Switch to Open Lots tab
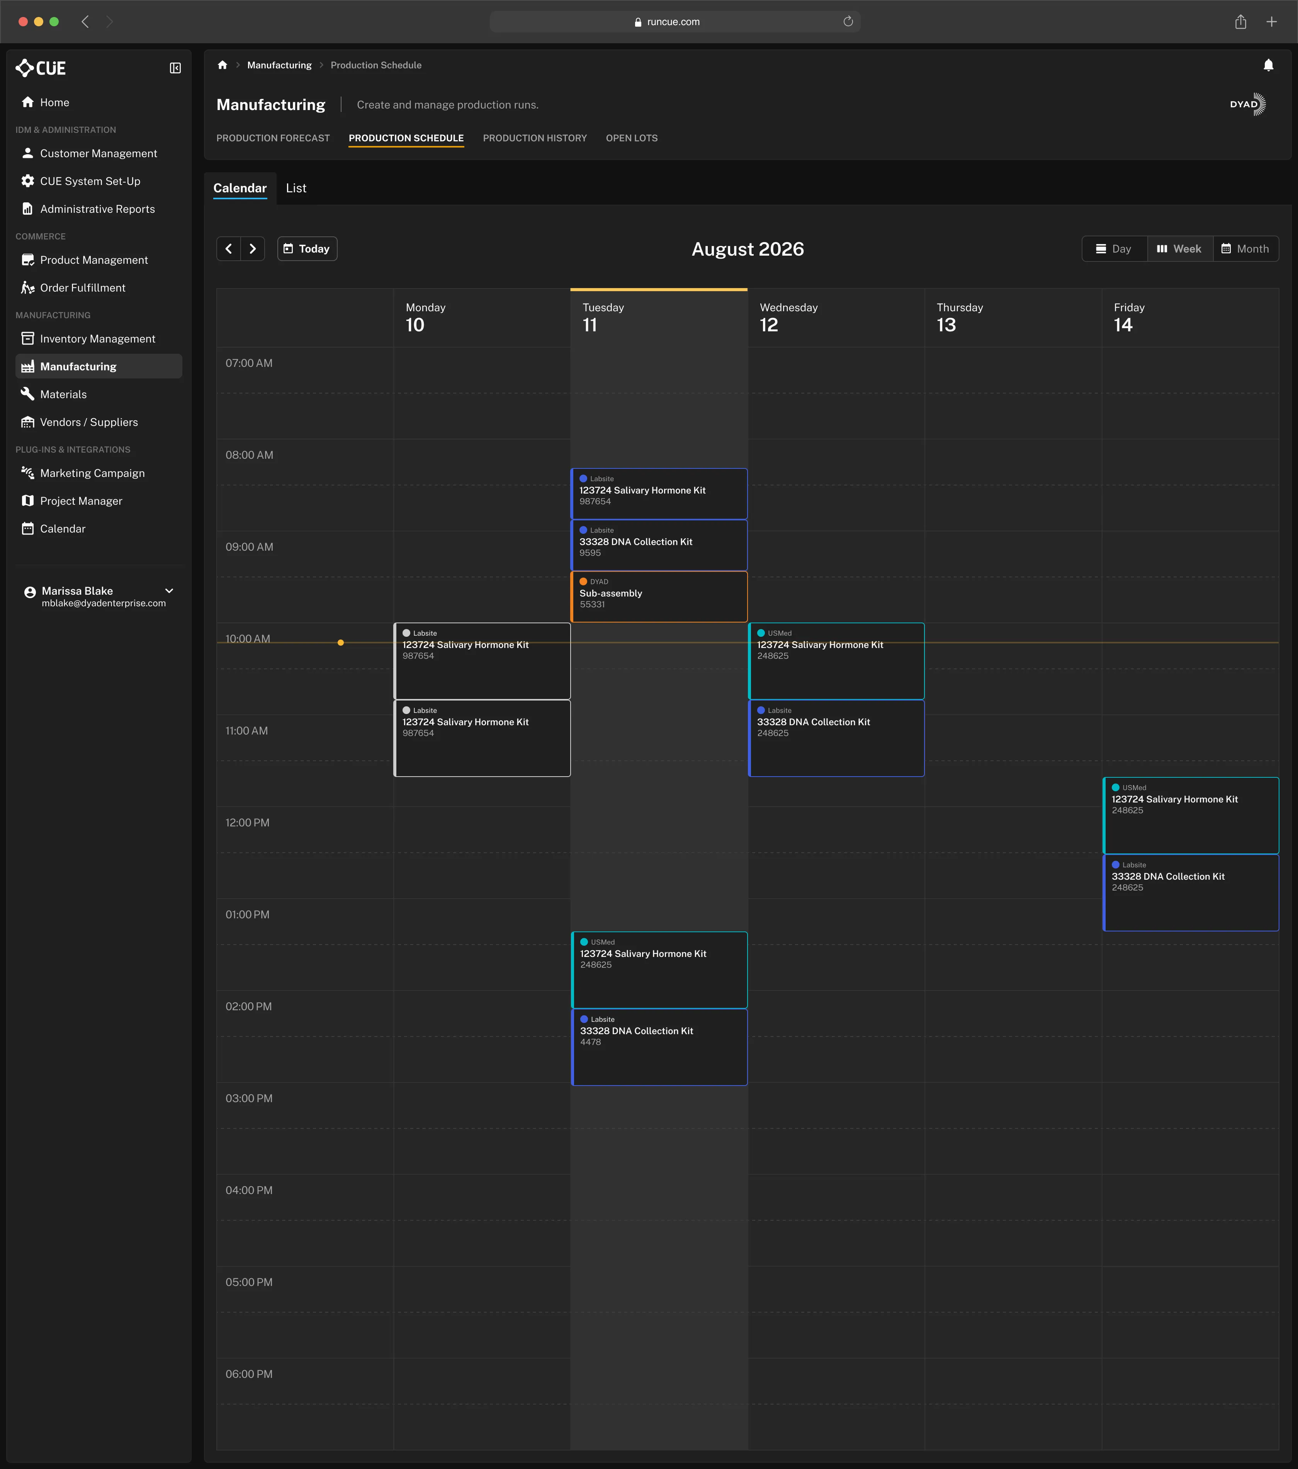 click(632, 138)
